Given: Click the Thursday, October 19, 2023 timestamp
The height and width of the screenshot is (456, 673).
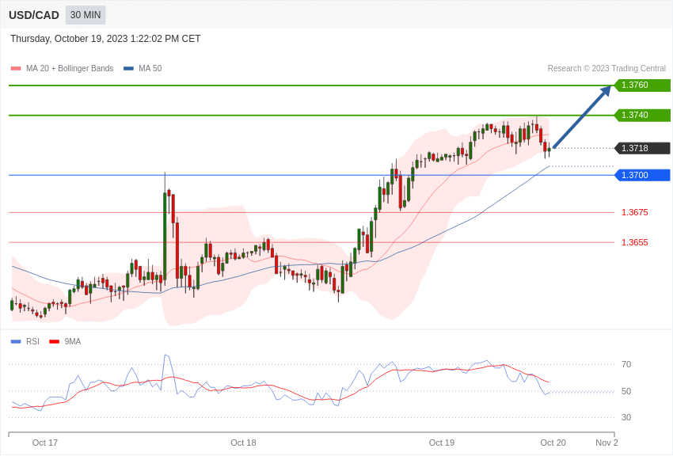Looking at the screenshot, I should [105, 39].
